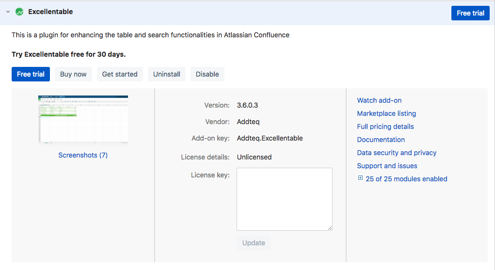
Task: Click the Buy now button
Action: (x=73, y=74)
